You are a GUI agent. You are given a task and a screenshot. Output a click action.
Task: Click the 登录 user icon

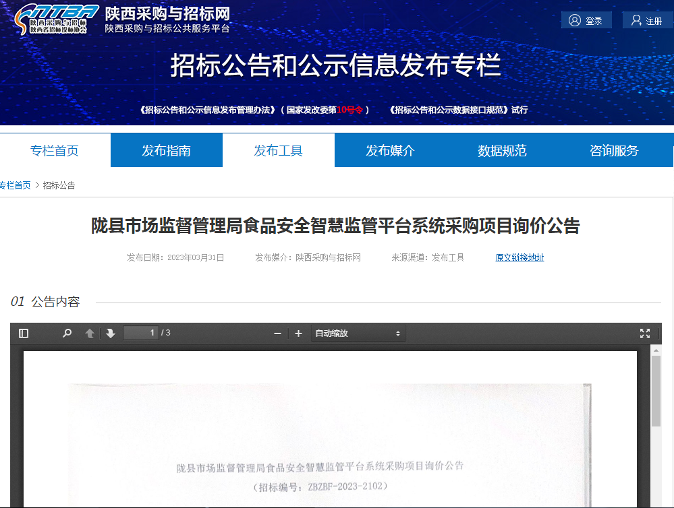(x=575, y=20)
